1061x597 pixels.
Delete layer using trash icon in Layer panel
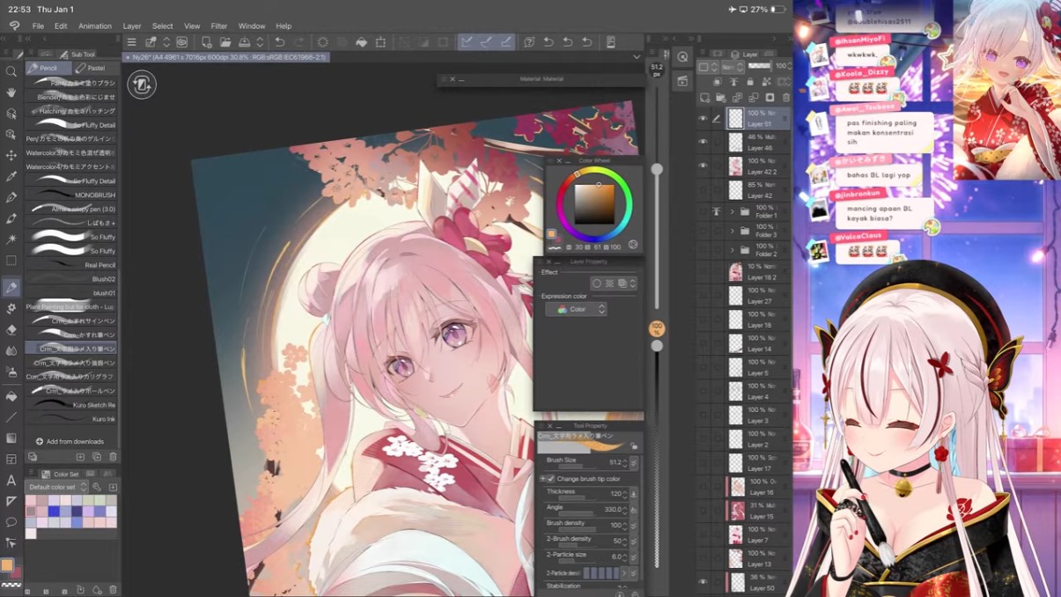point(785,98)
